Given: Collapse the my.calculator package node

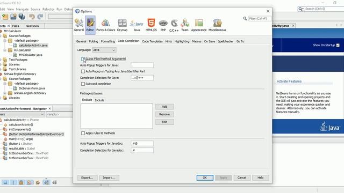Looking at the screenshot, I should pyautogui.click(x=5, y=50).
